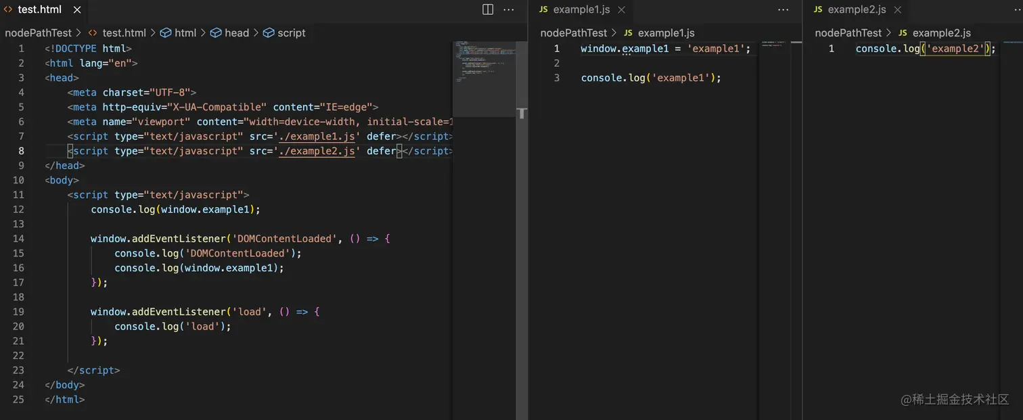Select the example1.js editor tab

[x=582, y=10]
